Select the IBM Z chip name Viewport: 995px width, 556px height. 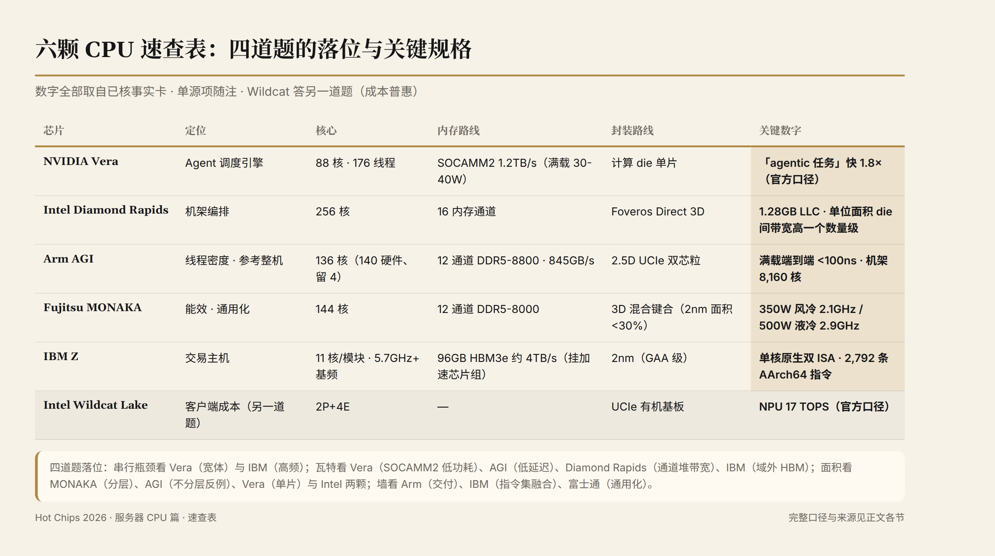click(61, 356)
